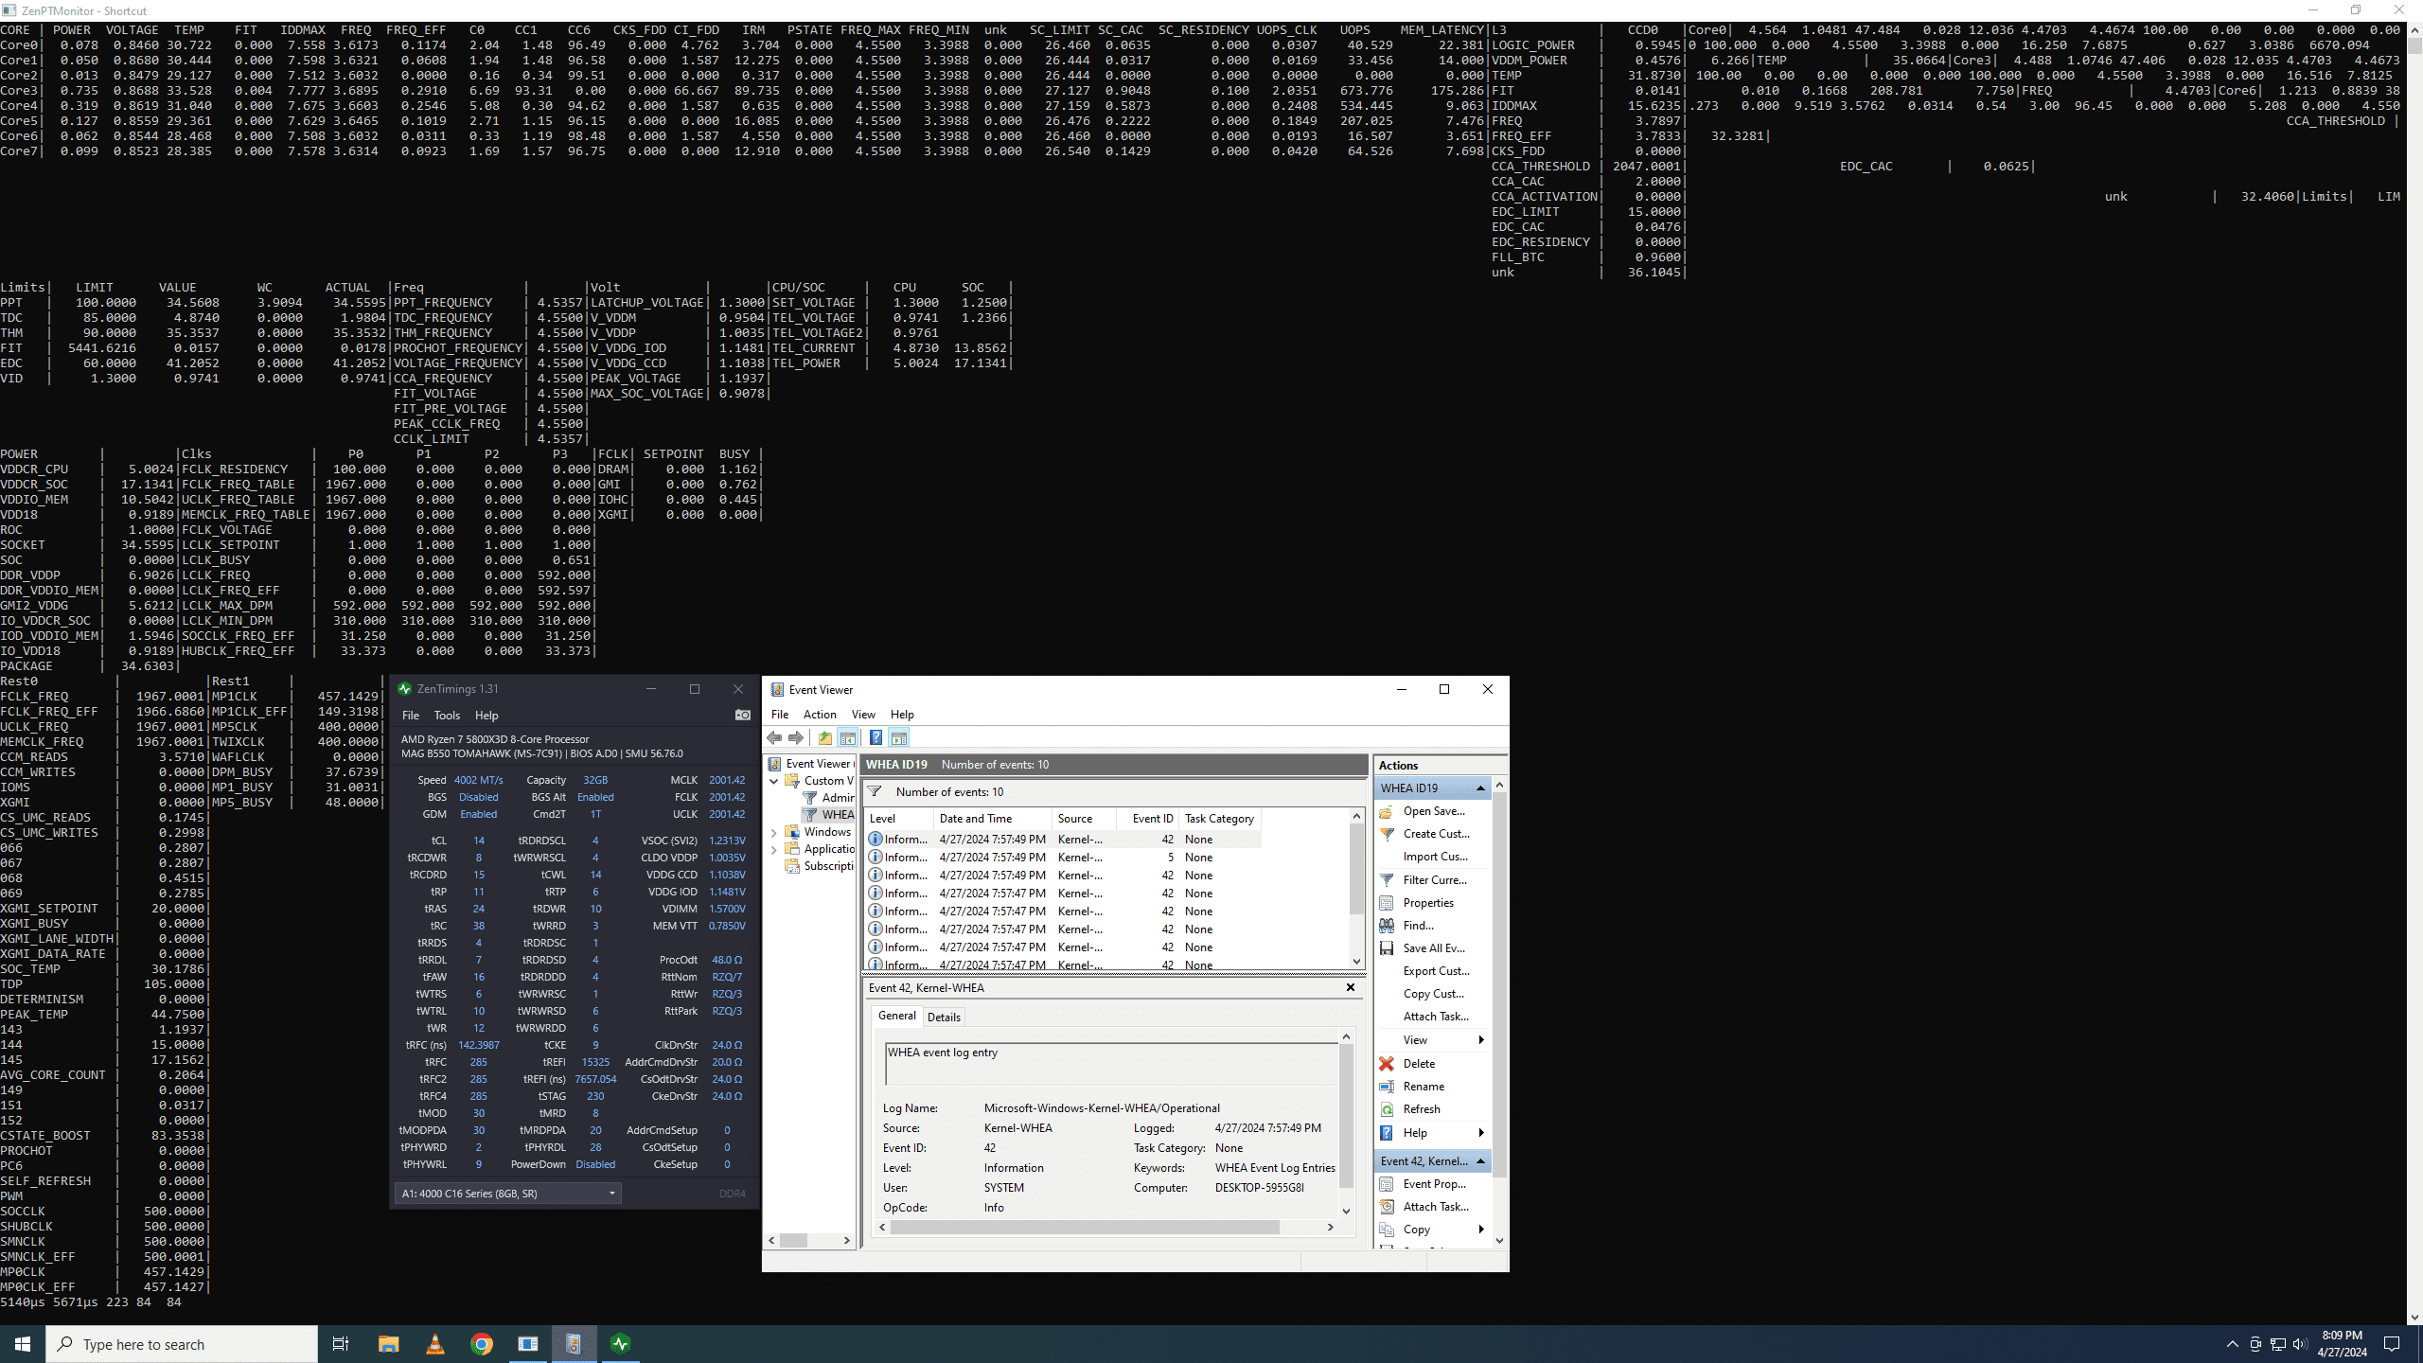Open the Help menu in ZenTimings
This screenshot has width=2423, height=1363.
486,716
